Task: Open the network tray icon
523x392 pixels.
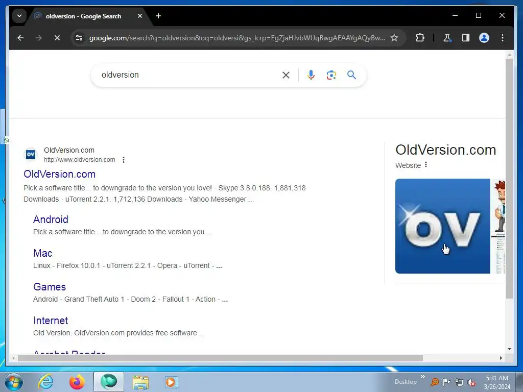Action: pos(459,382)
